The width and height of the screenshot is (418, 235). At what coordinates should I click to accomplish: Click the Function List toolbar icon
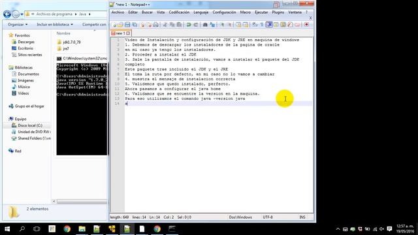point(290,25)
